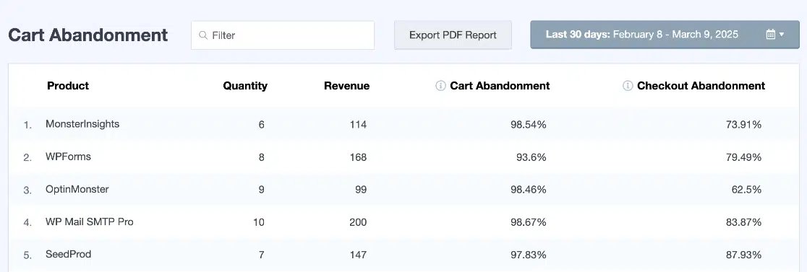Click checkout abandonment 73.91% for MonsterInsights
Image resolution: width=807 pixels, height=272 pixels.
tap(743, 124)
